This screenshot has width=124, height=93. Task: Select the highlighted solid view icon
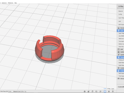[x=105, y=91]
